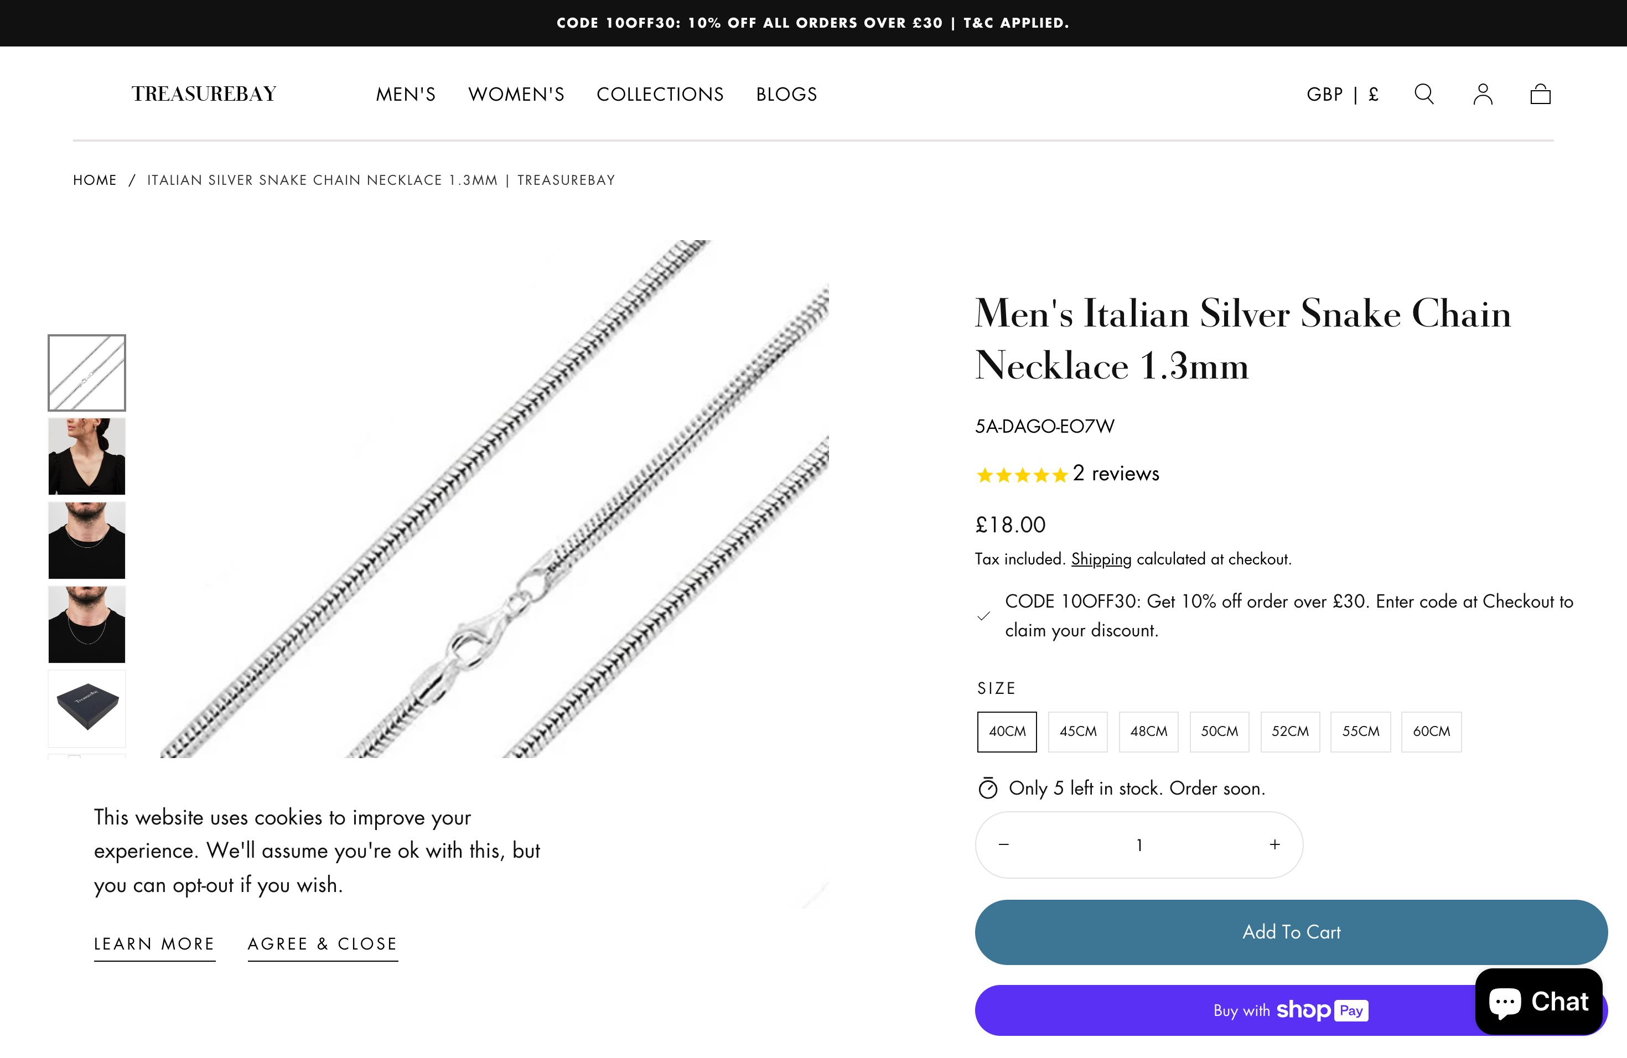Show the woman model necklace thumbnail
This screenshot has width=1627, height=1058.
[x=87, y=457]
